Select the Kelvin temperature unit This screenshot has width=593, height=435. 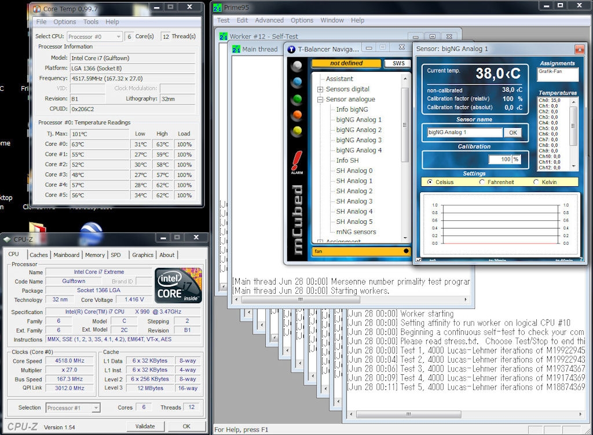pos(536,182)
